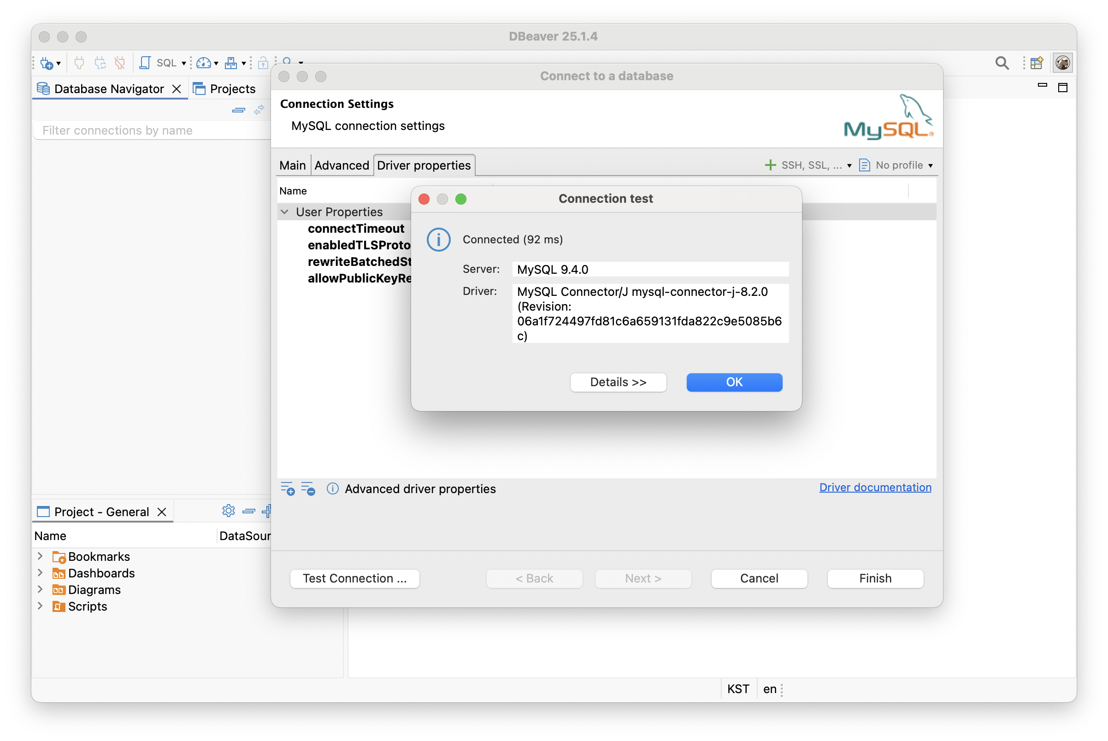This screenshot has width=1108, height=741.
Task: Click the Filter connections by name field
Action: [x=151, y=130]
